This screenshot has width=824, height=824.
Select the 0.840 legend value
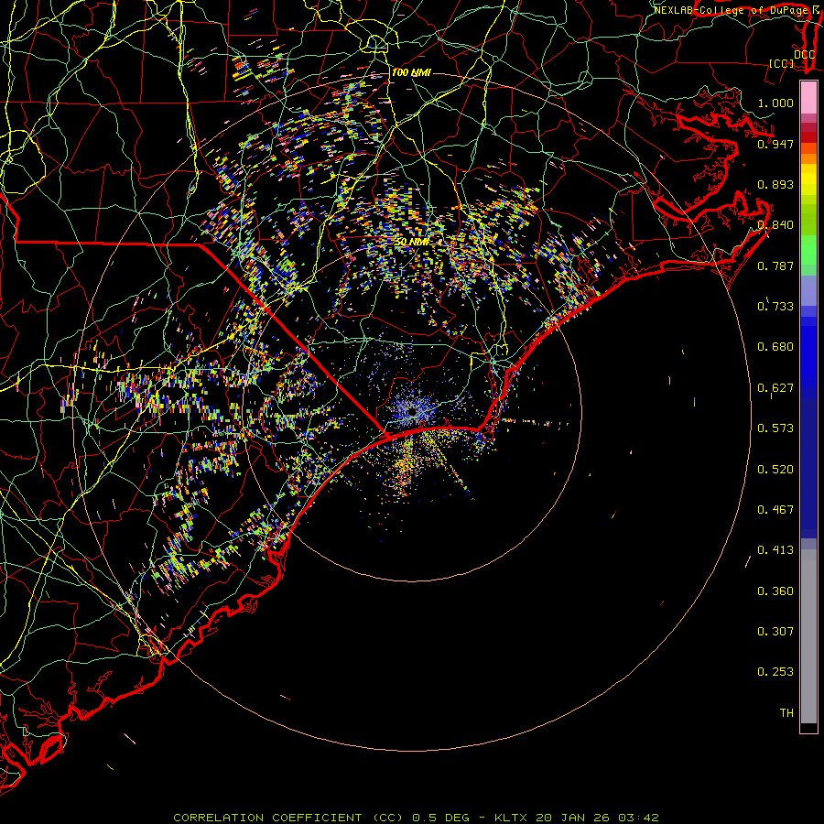(x=775, y=225)
